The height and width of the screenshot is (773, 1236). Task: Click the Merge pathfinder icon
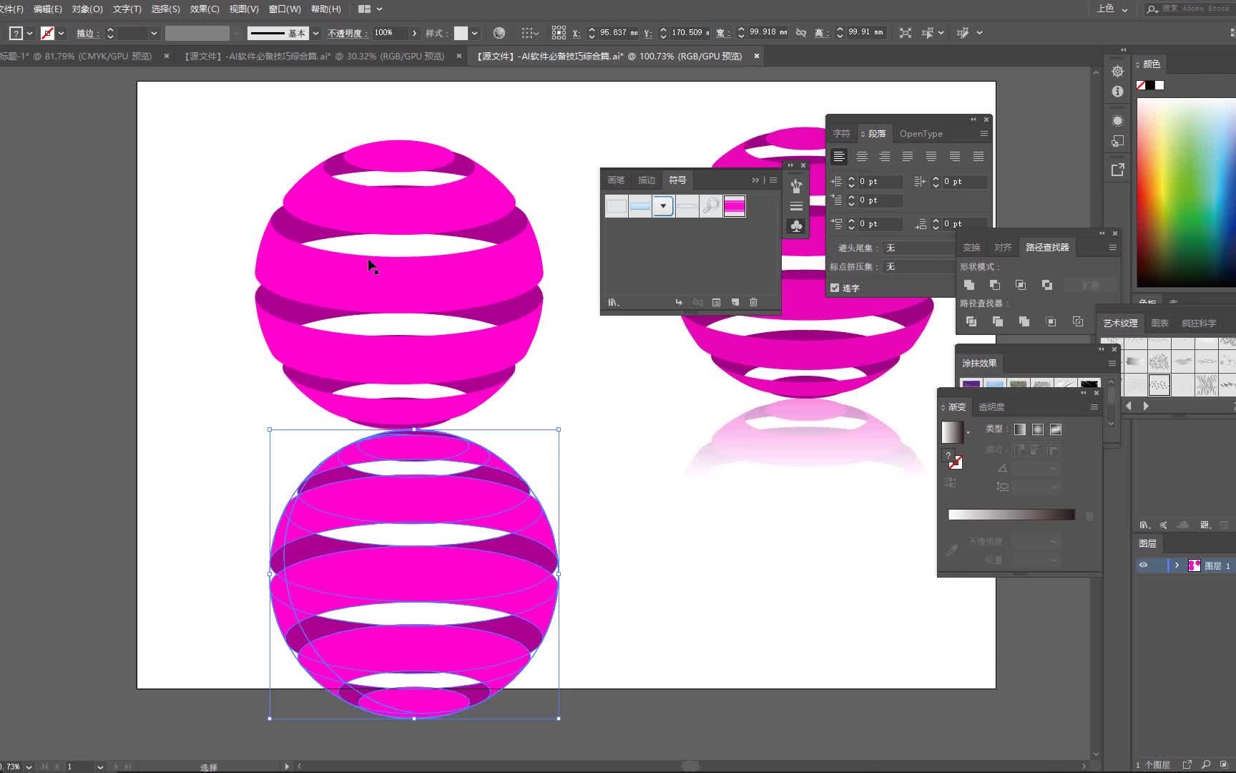pyautogui.click(x=1024, y=322)
